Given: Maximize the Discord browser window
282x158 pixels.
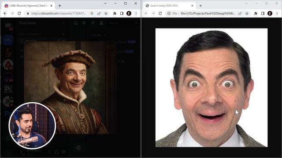Looking at the screenshot, I should point(126,4).
